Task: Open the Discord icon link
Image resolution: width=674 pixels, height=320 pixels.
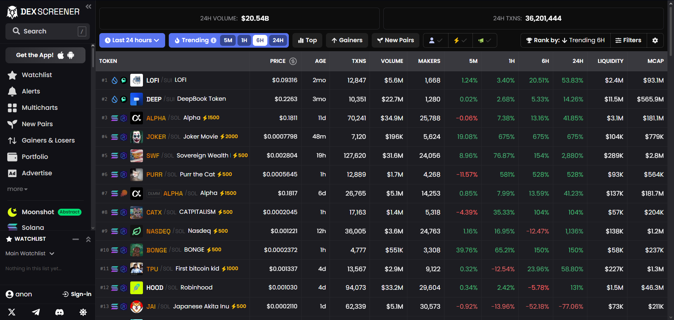Action: point(59,312)
